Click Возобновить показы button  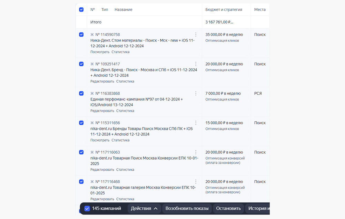[x=187, y=208]
